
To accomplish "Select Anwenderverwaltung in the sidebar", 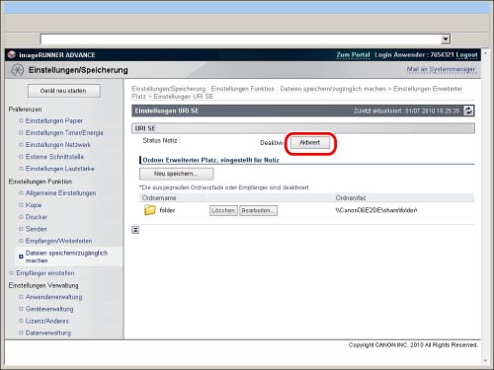I will click(54, 297).
